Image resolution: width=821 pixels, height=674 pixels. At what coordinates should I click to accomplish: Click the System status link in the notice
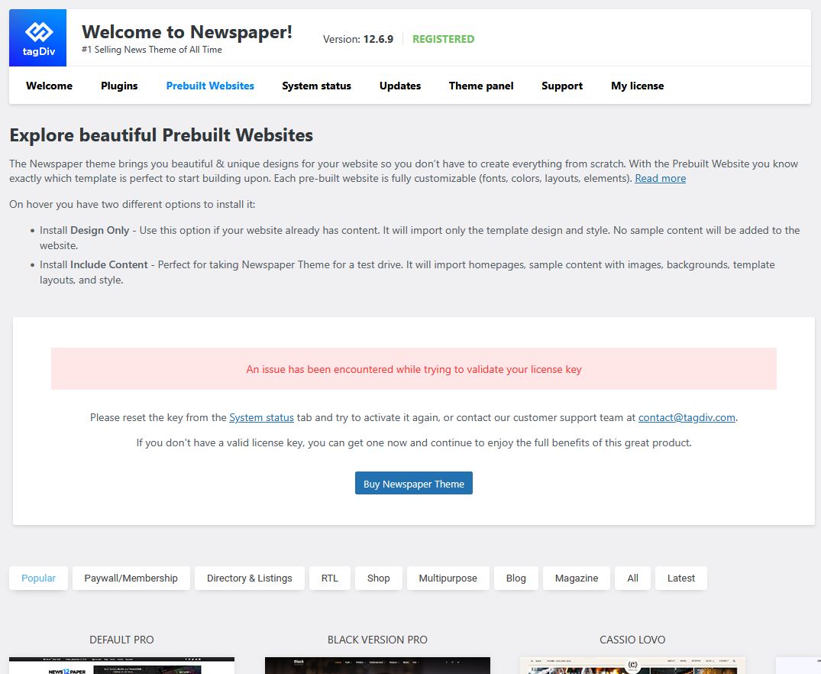point(261,418)
